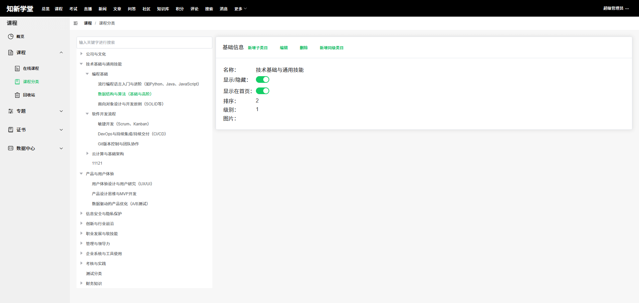Image resolution: width=639 pixels, height=303 pixels.
Task: Click the sidebar collapse icon beside breadcrumb
Action: [76, 23]
